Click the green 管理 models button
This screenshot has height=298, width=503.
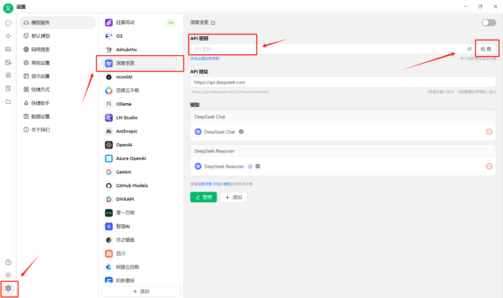pyautogui.click(x=204, y=197)
